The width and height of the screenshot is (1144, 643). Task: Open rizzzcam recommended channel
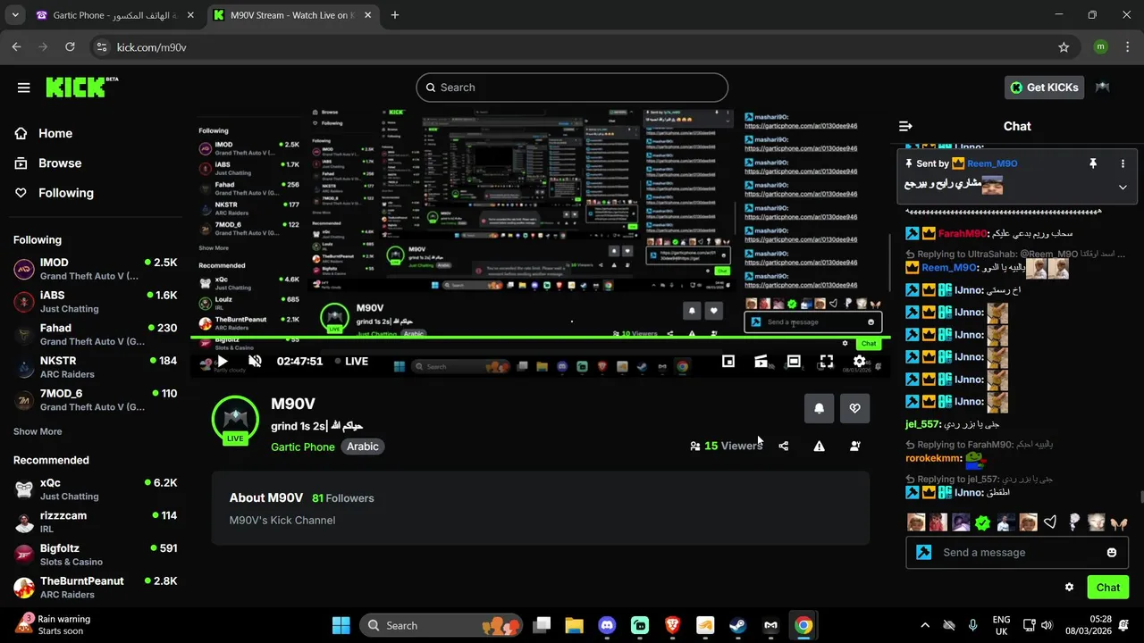pyautogui.click(x=95, y=522)
